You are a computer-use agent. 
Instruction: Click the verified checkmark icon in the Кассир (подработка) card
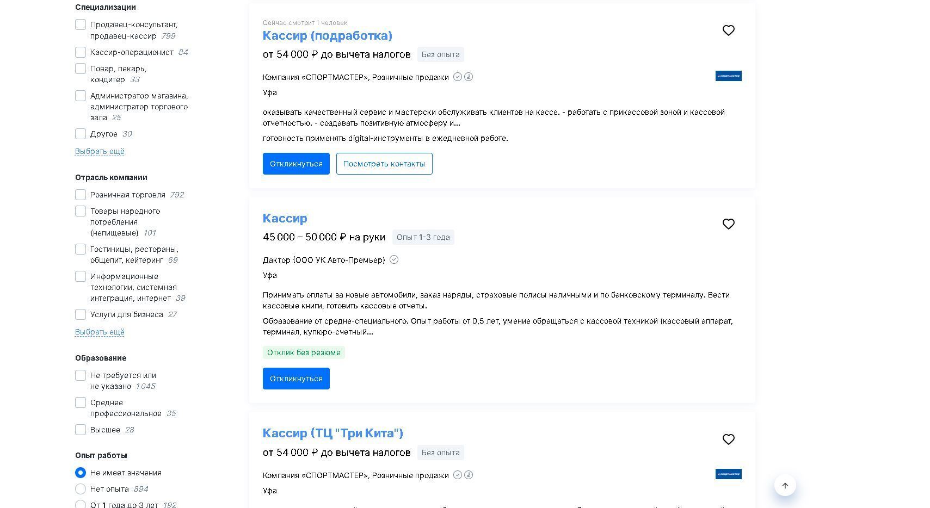click(458, 77)
